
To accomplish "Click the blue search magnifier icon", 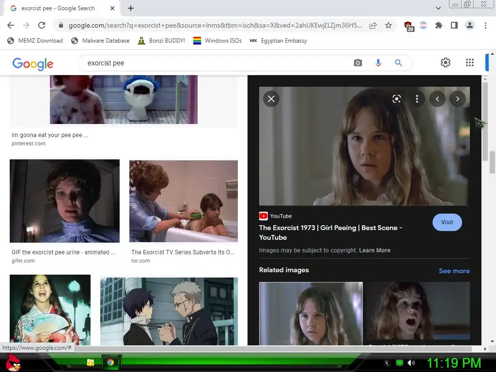I will tap(398, 62).
